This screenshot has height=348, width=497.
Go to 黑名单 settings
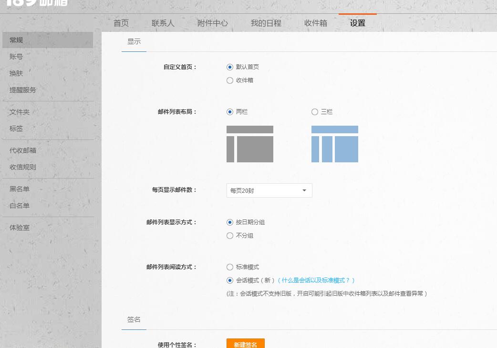coord(20,189)
